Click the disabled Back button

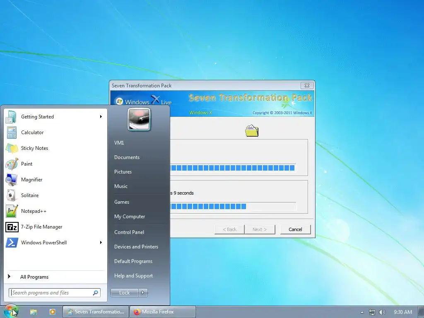coord(229,229)
